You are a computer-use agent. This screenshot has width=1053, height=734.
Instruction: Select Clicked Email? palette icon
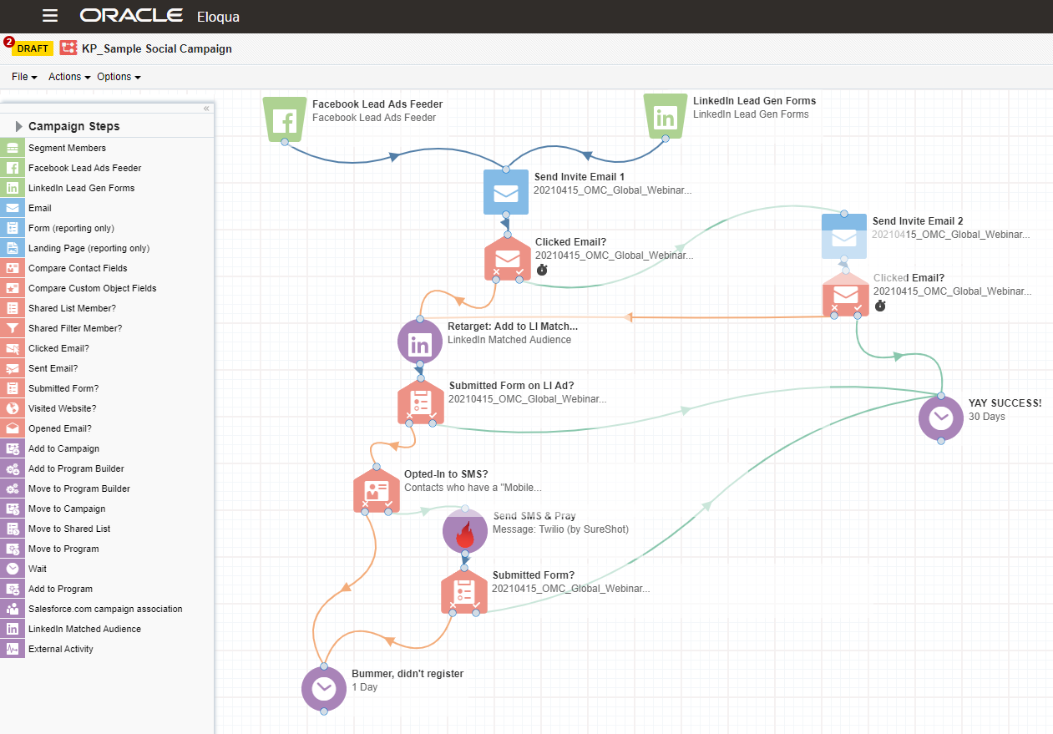click(13, 348)
